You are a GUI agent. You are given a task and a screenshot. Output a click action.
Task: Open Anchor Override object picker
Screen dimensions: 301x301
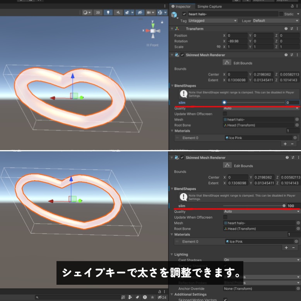pos(298,289)
